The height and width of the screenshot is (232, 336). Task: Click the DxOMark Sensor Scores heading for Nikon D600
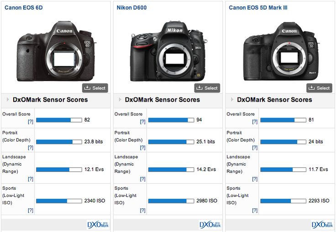[x=163, y=100]
